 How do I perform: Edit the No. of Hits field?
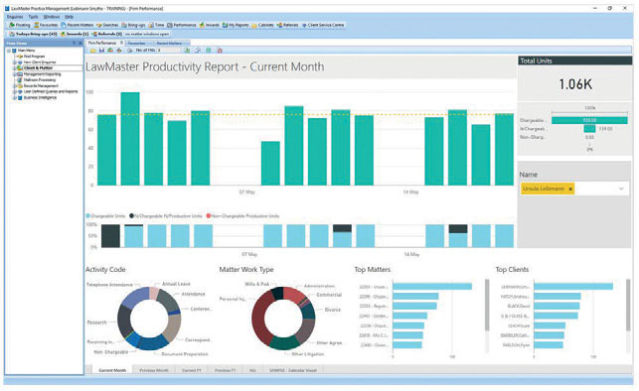[x=169, y=50]
